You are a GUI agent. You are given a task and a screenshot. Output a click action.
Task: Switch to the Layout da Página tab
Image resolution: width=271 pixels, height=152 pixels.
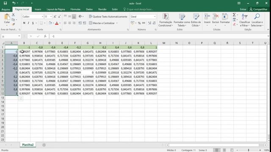[x=55, y=9]
